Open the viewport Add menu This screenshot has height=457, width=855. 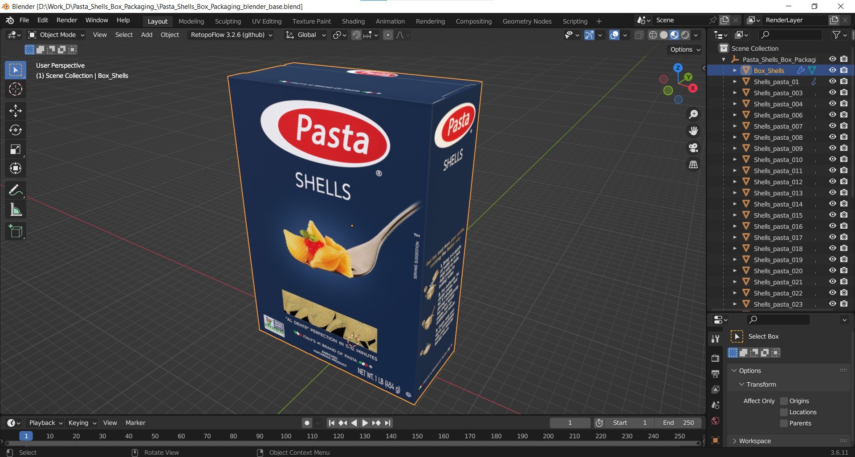[147, 35]
